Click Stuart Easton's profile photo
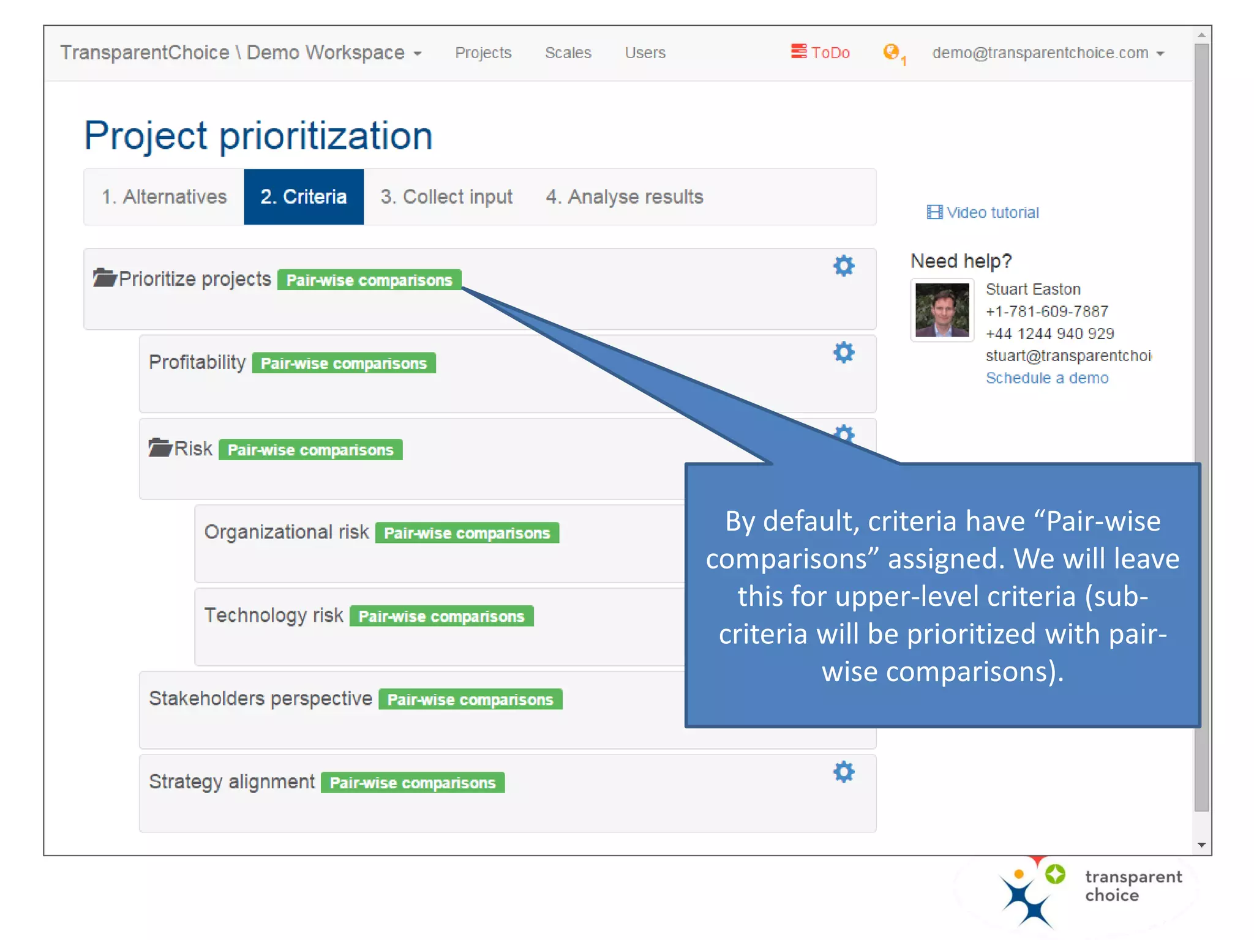Viewport: 1254px width, 940px height. tap(942, 310)
